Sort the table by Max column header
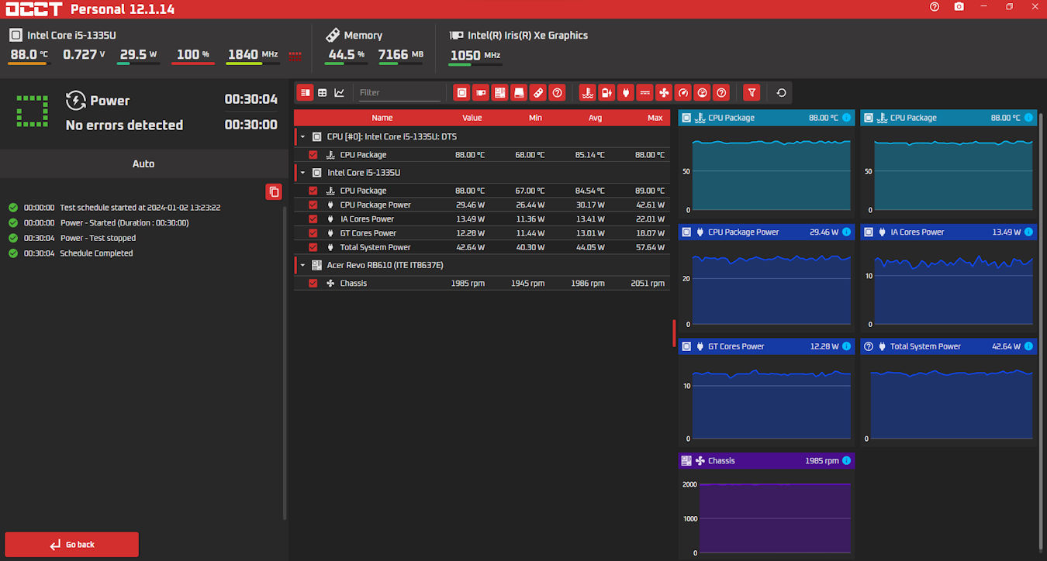The height and width of the screenshot is (561, 1047). [655, 118]
